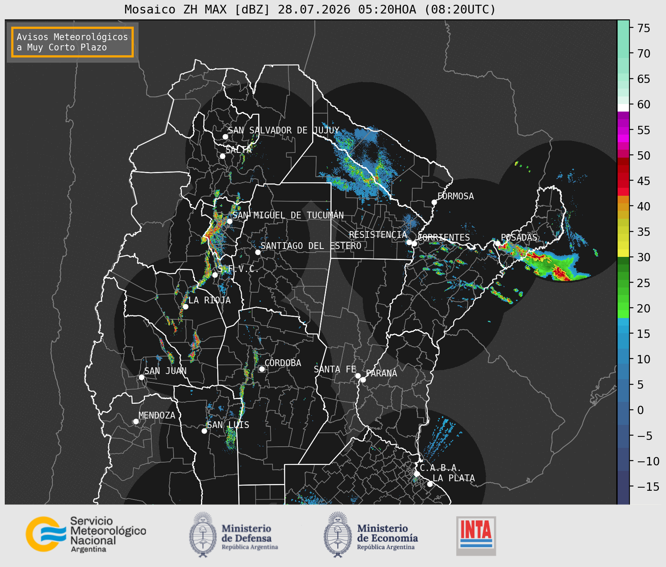Click the yellow 30 dBZ legend color
The image size is (666, 567).
(623, 253)
